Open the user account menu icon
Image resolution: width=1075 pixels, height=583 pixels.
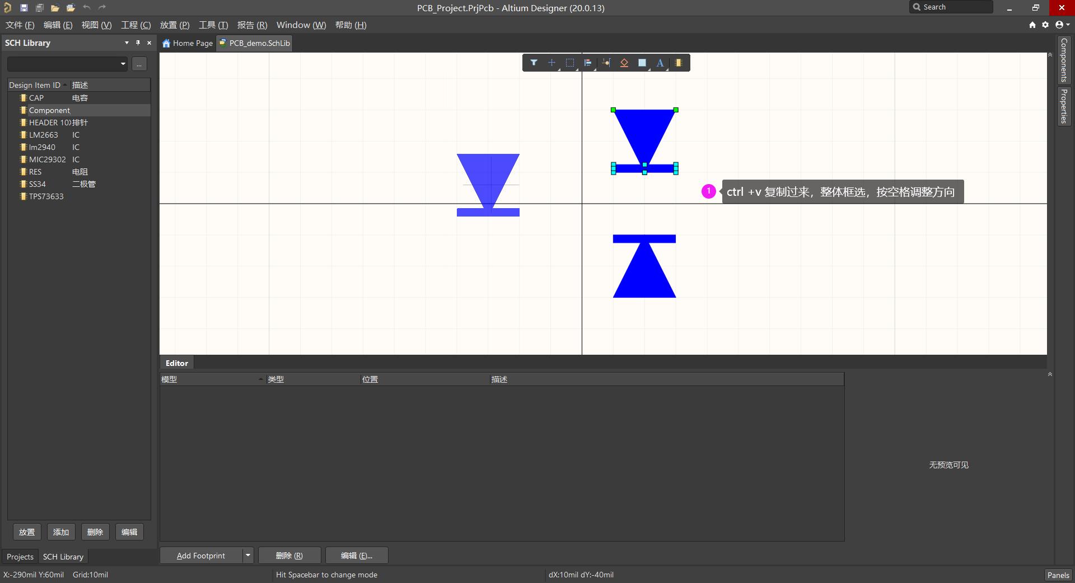click(1062, 25)
